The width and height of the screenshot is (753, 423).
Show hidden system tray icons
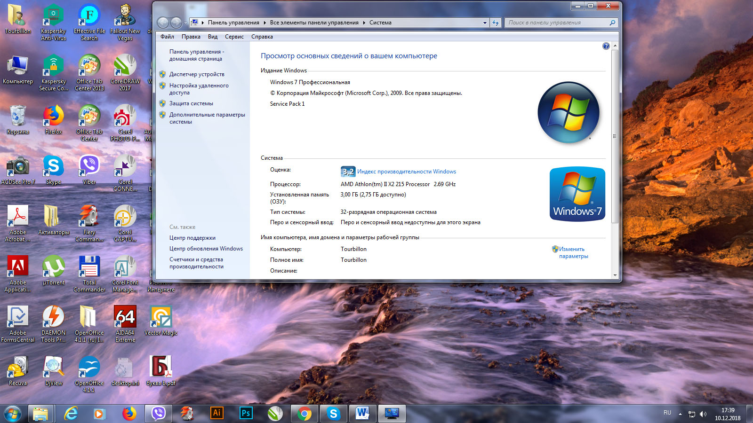click(x=680, y=414)
